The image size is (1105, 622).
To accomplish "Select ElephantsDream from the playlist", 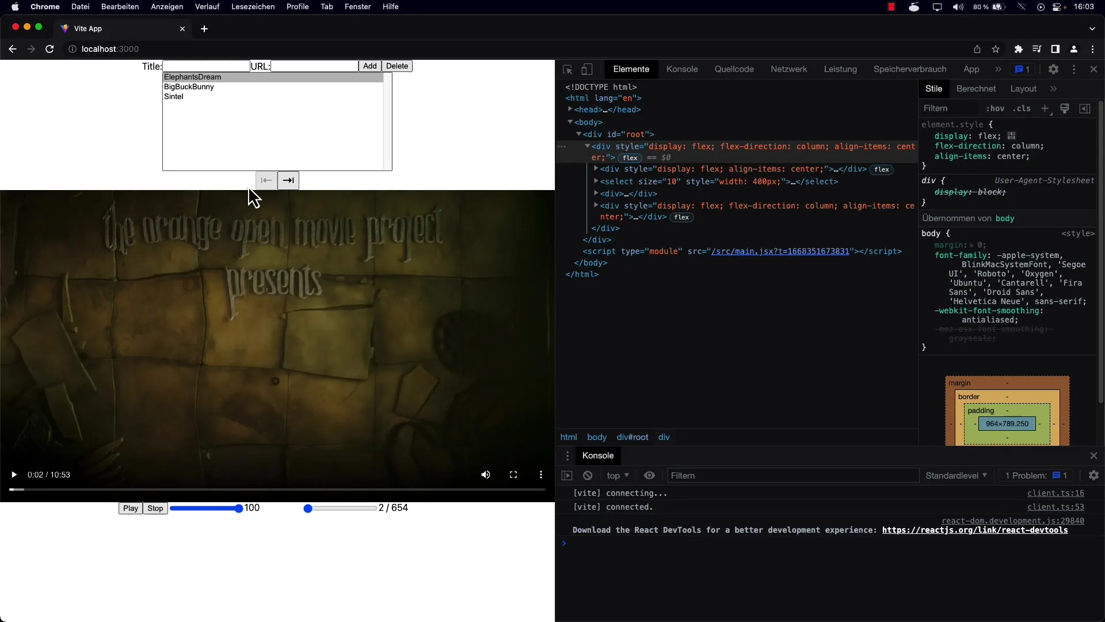I will pyautogui.click(x=192, y=77).
